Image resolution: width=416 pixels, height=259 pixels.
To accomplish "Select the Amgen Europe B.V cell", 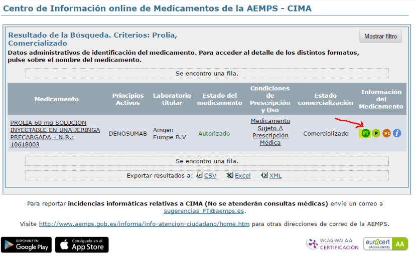I will (x=170, y=133).
